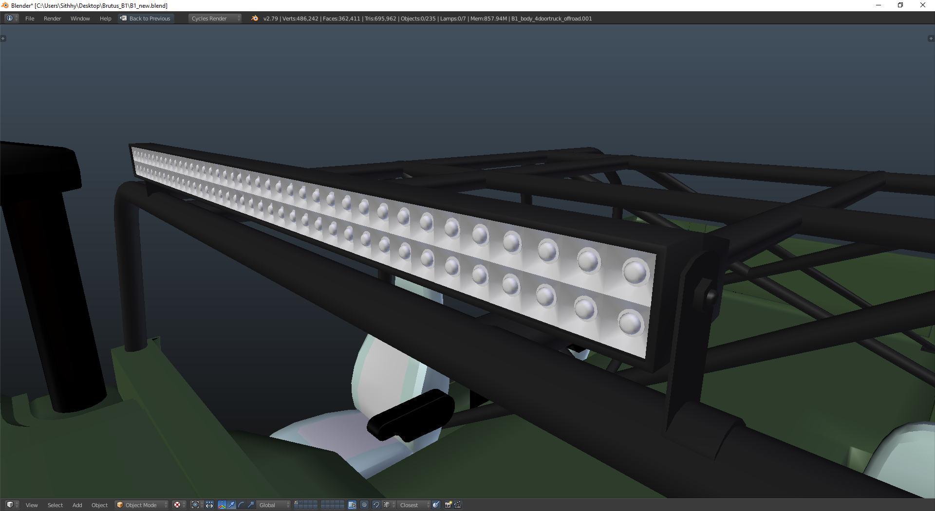Click the Mem:857.94M statistic text
The width and height of the screenshot is (935, 511).
click(x=488, y=18)
